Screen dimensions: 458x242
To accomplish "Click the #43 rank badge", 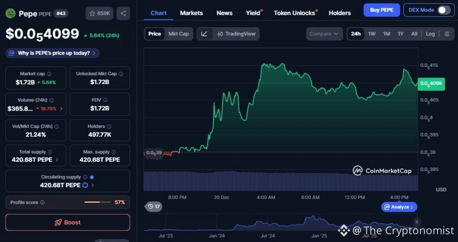I will (x=61, y=14).
